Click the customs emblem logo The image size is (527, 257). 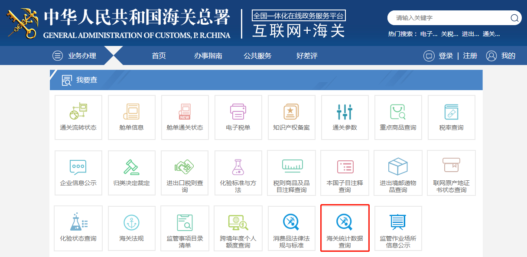tap(22, 23)
